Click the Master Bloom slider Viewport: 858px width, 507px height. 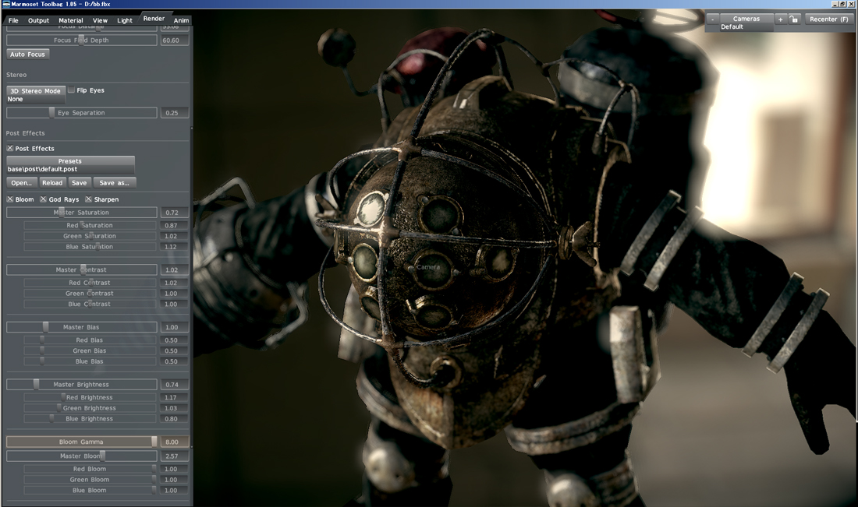click(x=82, y=456)
